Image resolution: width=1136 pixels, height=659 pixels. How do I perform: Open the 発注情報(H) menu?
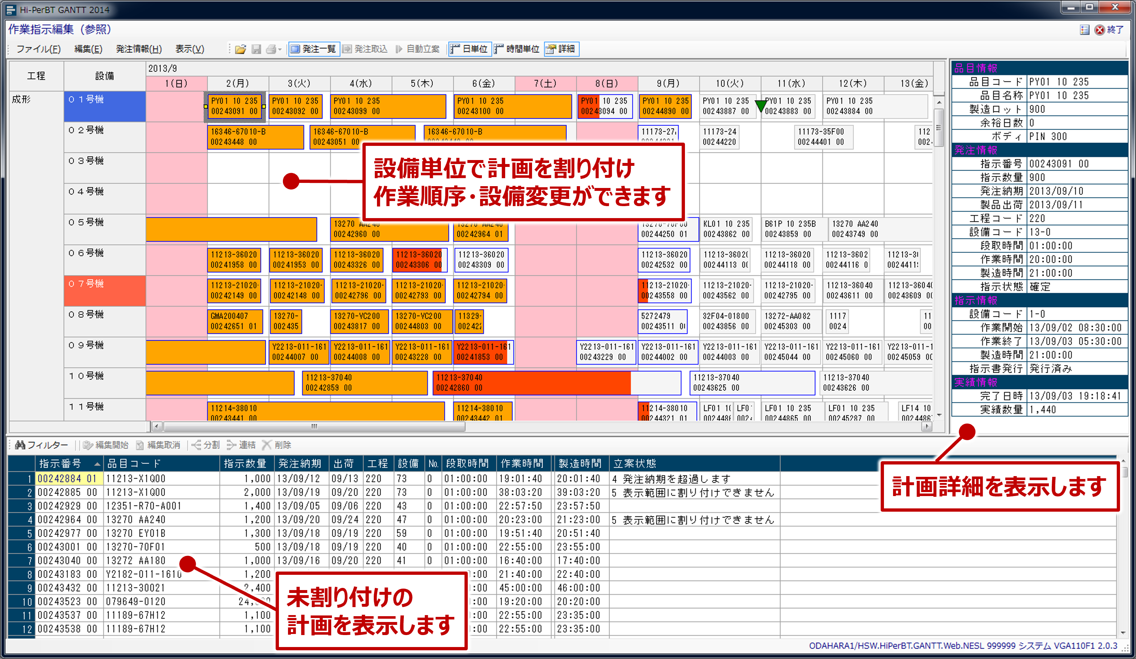[x=139, y=49]
